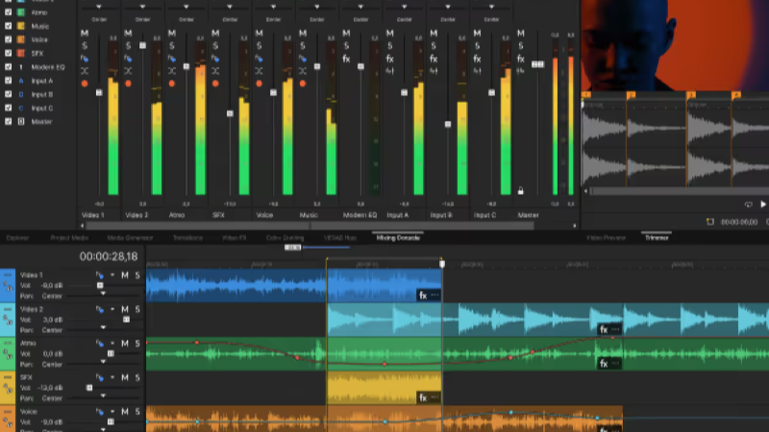Screen dimensions: 769x432
Task: Expand the Video 2 Pan dropdown arrow
Action: (103, 327)
